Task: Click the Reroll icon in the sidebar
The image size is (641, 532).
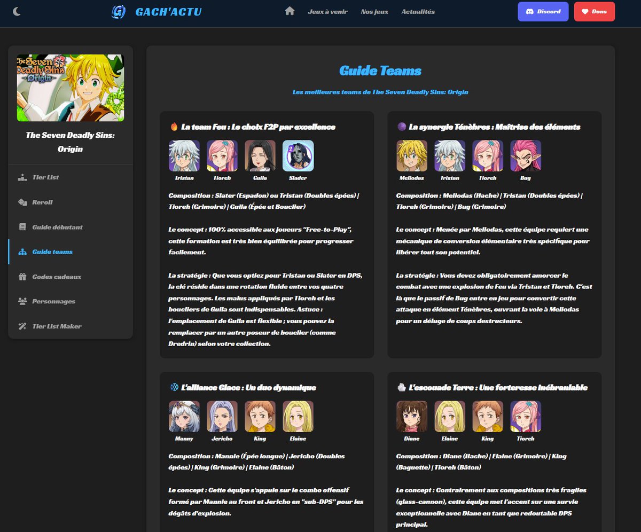Action: 22,202
